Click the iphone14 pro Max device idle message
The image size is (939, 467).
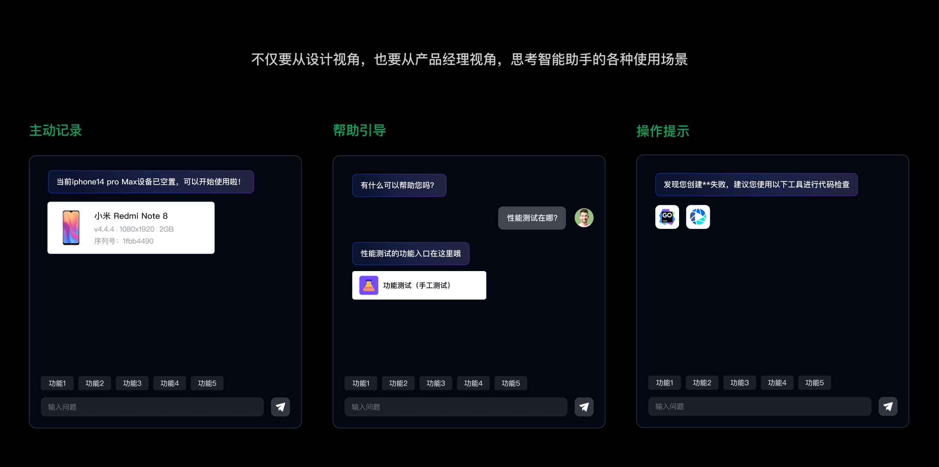(x=151, y=182)
